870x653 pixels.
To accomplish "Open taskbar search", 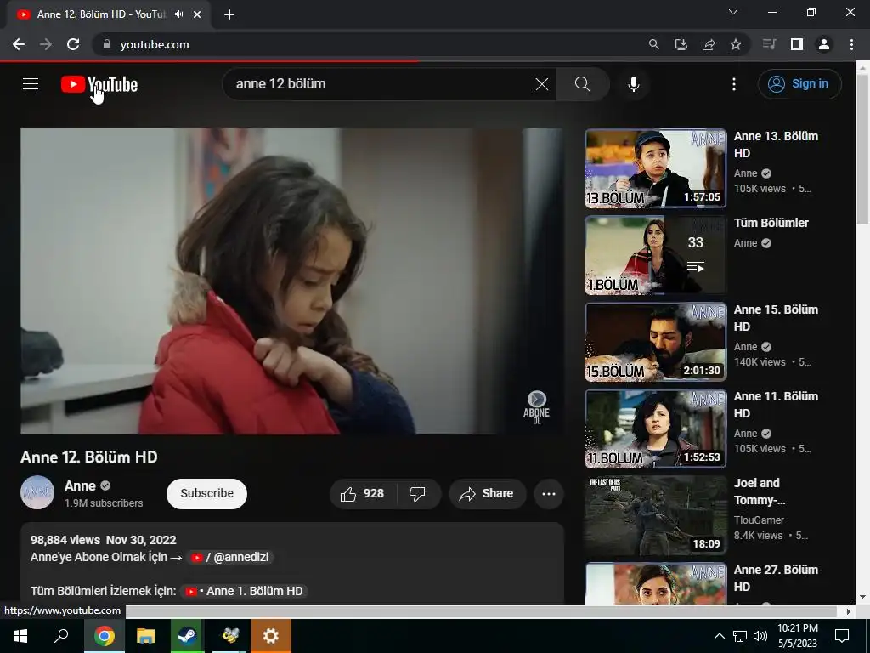I will [61, 636].
